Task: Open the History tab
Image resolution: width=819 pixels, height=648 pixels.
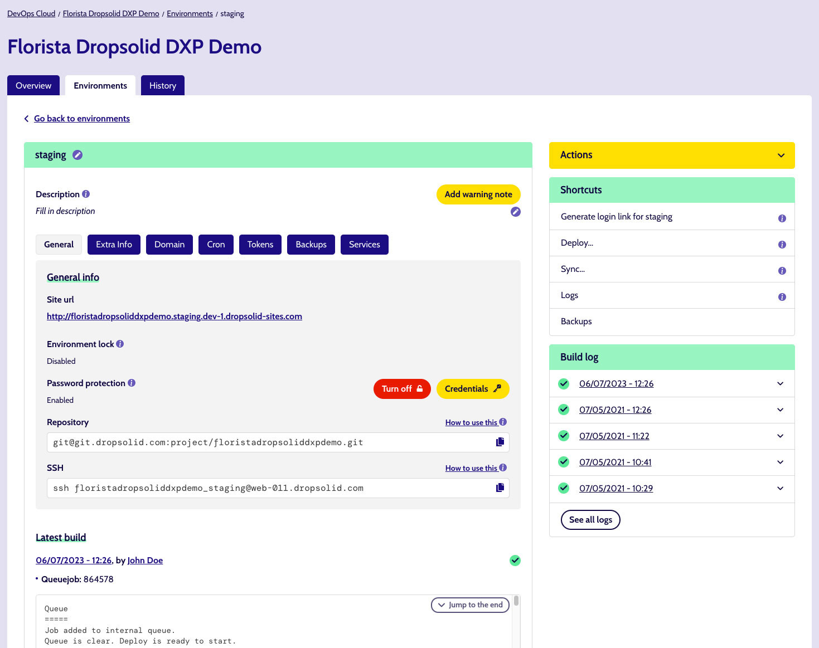Action: [x=163, y=85]
